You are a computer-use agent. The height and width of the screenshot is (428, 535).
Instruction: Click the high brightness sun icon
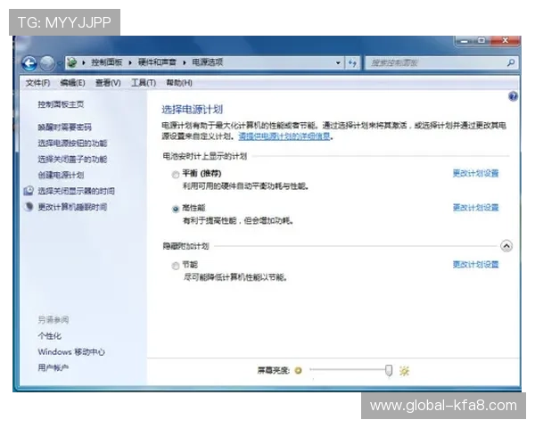coord(404,371)
